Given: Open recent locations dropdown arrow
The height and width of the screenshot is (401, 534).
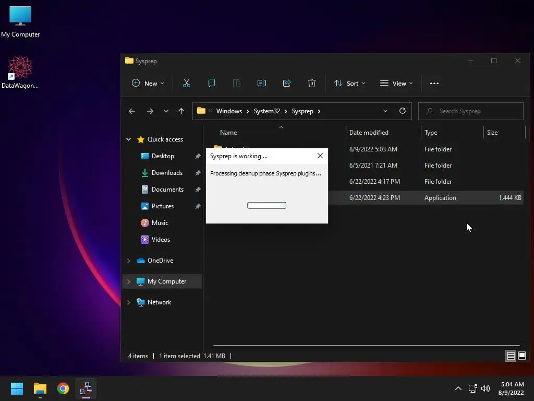Looking at the screenshot, I should click(166, 111).
